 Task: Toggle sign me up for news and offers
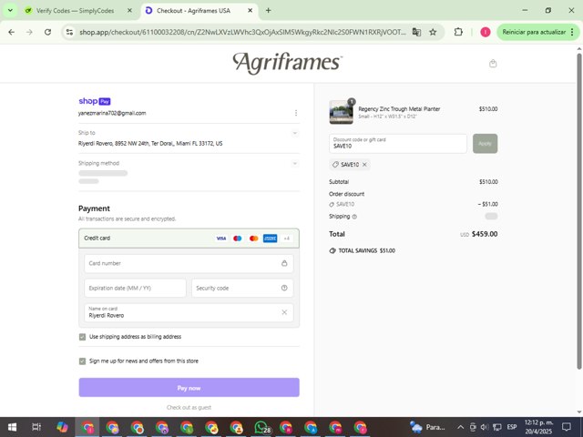pos(82,361)
